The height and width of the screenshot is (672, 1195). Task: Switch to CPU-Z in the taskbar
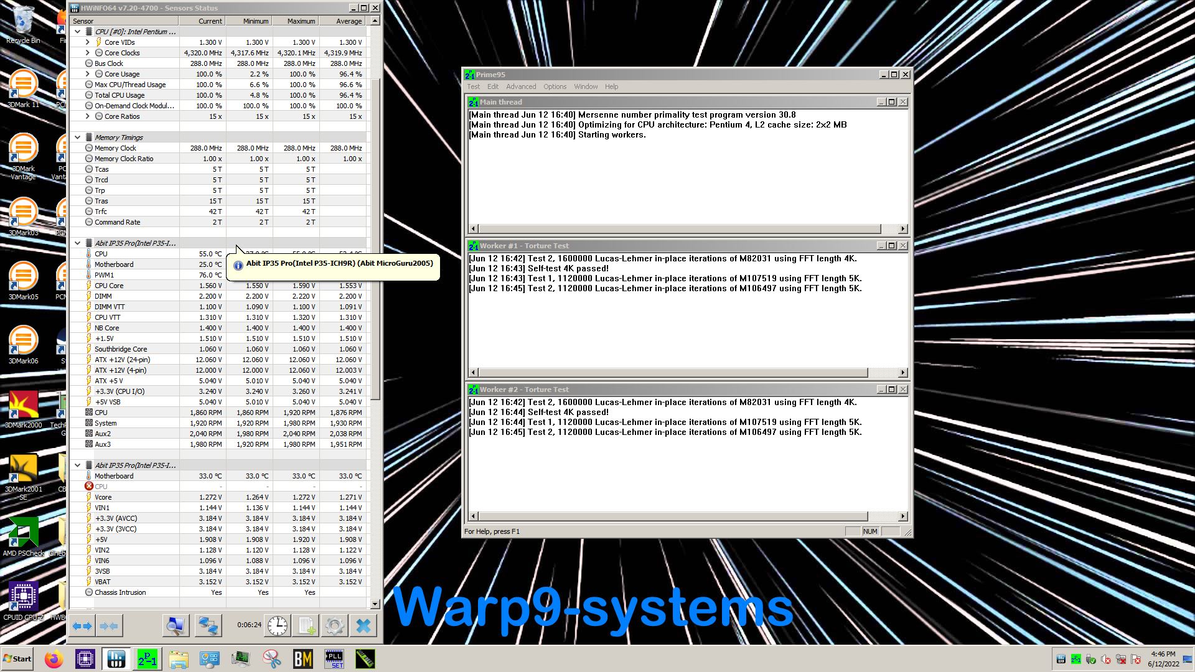coord(85,659)
